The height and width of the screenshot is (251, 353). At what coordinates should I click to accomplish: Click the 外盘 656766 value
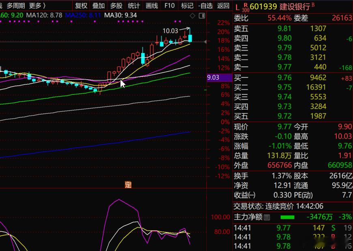click(x=280, y=166)
